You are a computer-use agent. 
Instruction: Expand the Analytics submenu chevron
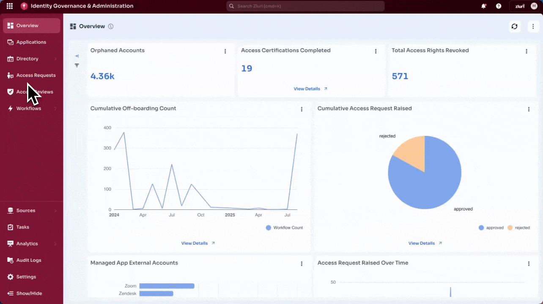[55, 244]
